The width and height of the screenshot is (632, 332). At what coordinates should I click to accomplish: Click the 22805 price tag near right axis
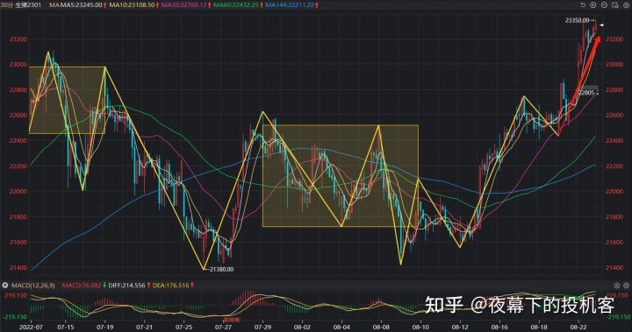[x=587, y=93]
